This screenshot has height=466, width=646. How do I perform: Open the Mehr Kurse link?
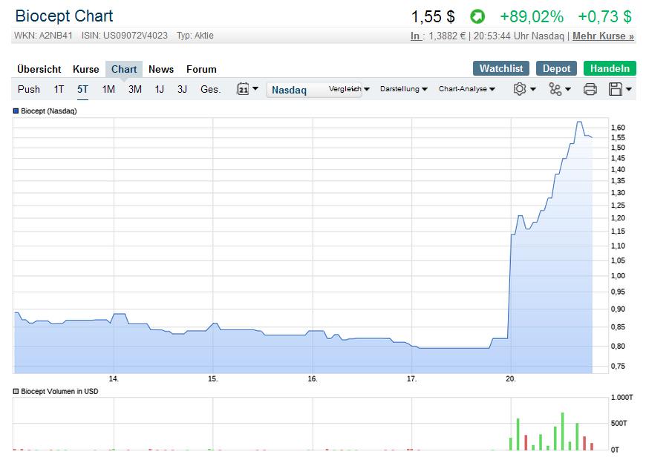coord(603,36)
